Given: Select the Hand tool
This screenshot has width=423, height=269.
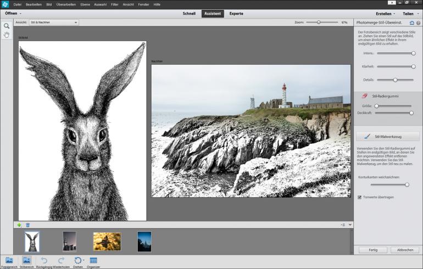Looking at the screenshot, I should point(7,35).
